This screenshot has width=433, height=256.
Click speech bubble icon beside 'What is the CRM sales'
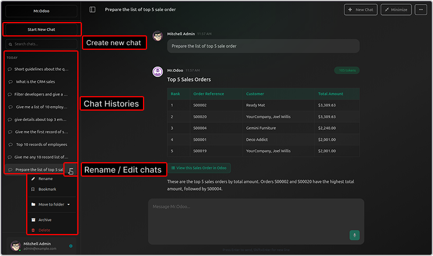10,82
